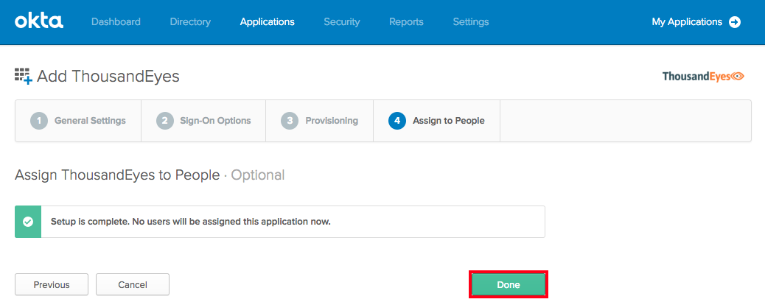Click the step 1 number circle
The width and height of the screenshot is (765, 302).
coord(39,121)
